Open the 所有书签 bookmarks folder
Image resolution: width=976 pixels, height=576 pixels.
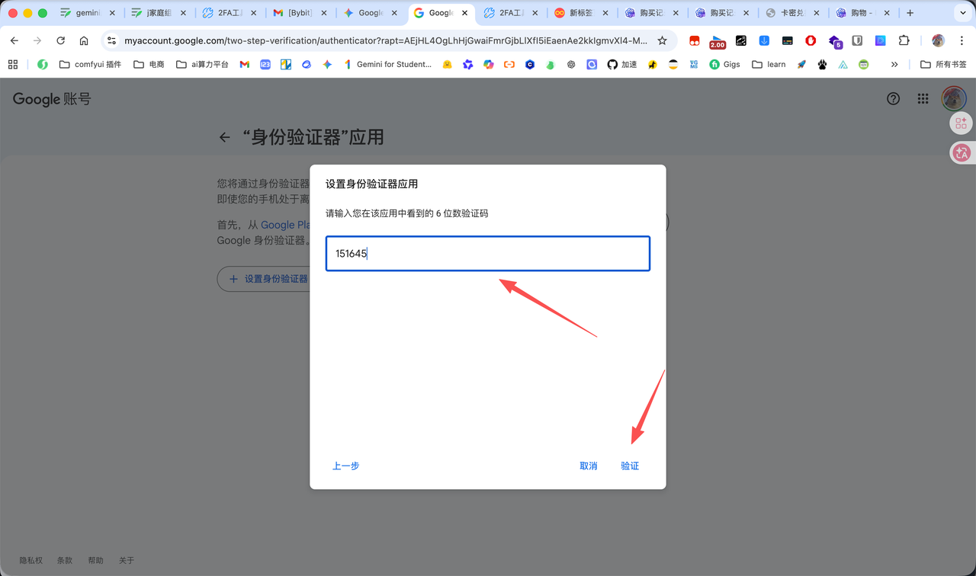(x=943, y=65)
